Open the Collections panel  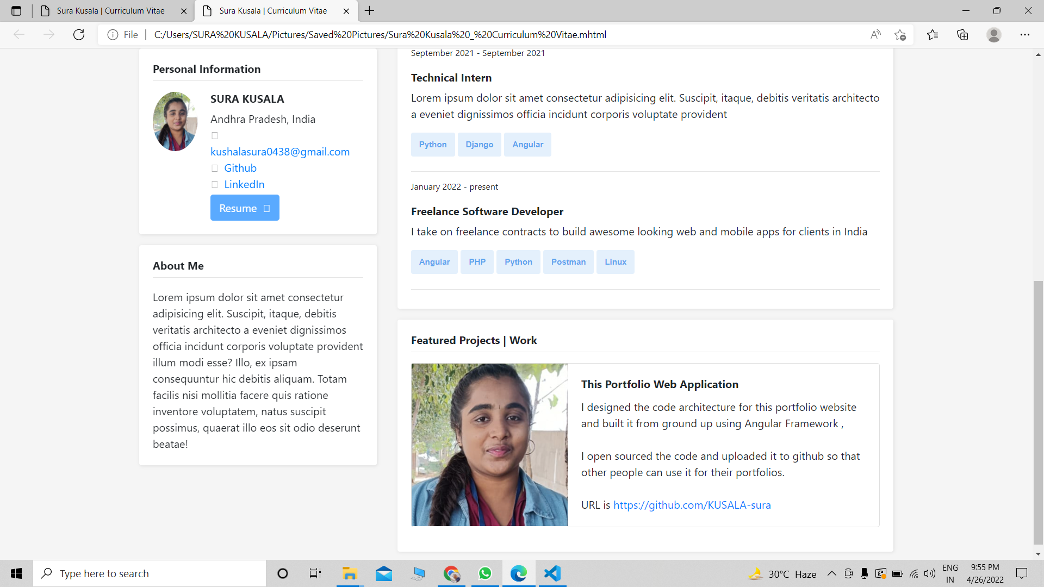pos(963,34)
